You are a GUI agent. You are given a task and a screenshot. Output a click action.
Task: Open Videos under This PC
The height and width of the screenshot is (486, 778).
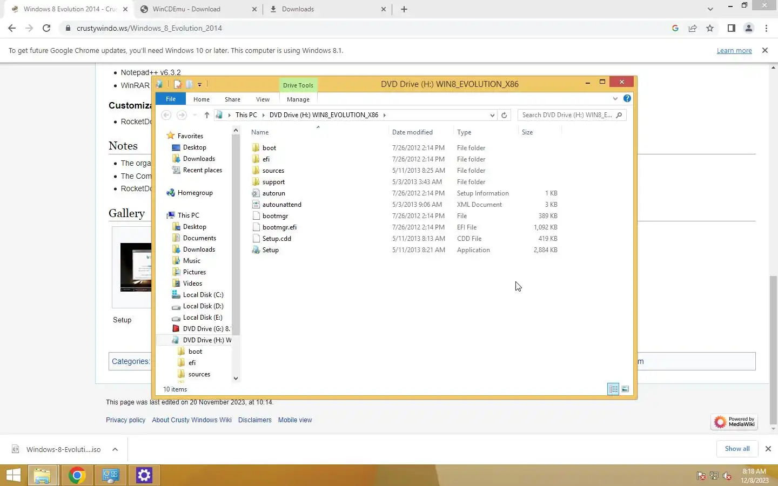pos(192,283)
